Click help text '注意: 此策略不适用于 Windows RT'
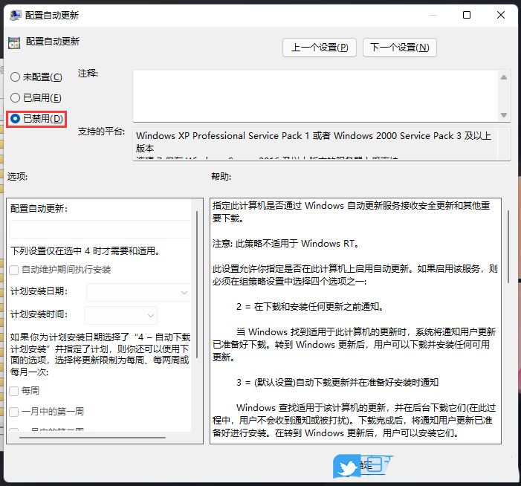Screen dimensions: 521x486 [285, 244]
